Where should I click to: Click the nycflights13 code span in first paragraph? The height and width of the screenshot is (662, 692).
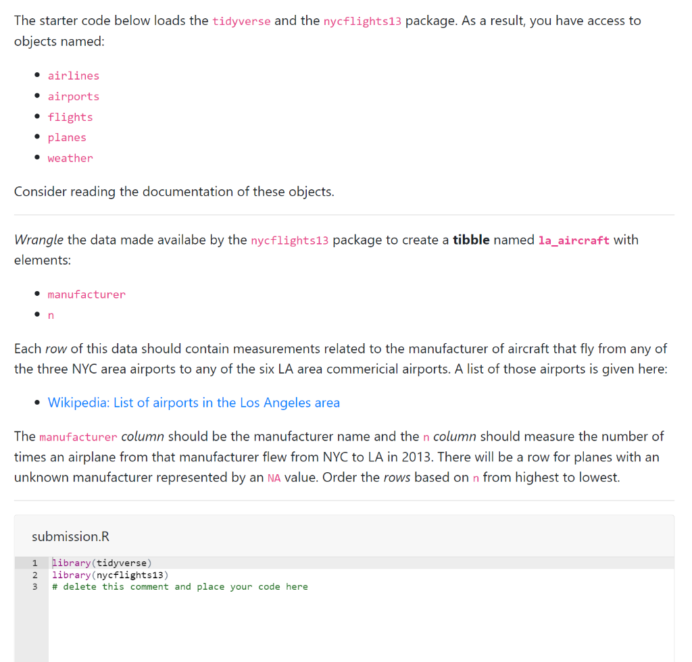(x=362, y=20)
